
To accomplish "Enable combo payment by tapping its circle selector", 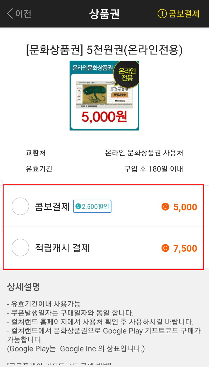I will (20, 207).
